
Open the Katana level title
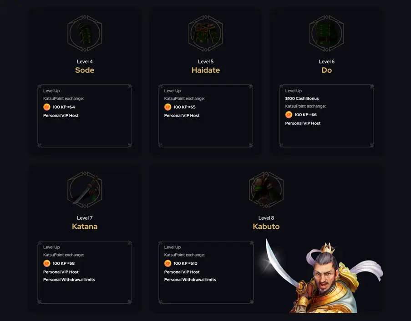click(x=85, y=227)
